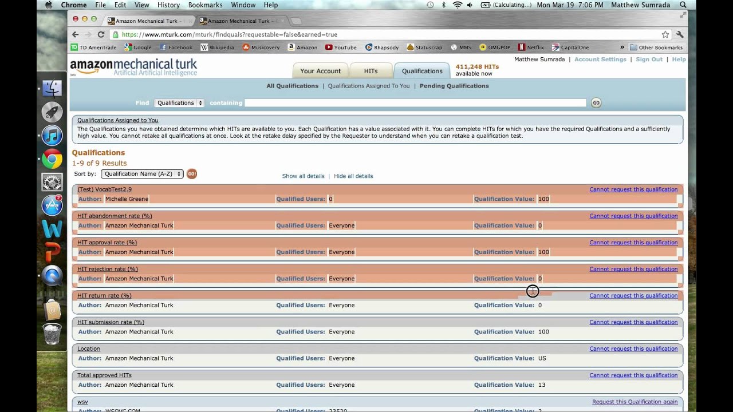Click the browser Forward arrow
This screenshot has width=733, height=412.
tap(89, 34)
